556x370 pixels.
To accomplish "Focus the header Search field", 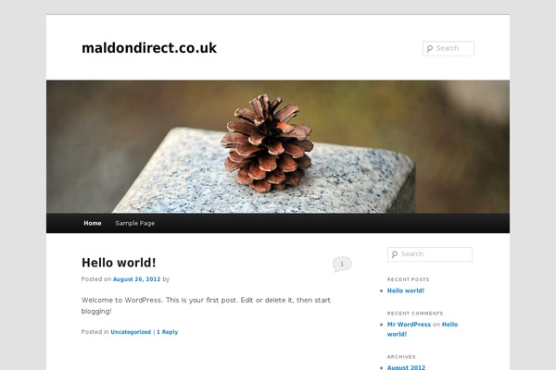I will pos(449,48).
